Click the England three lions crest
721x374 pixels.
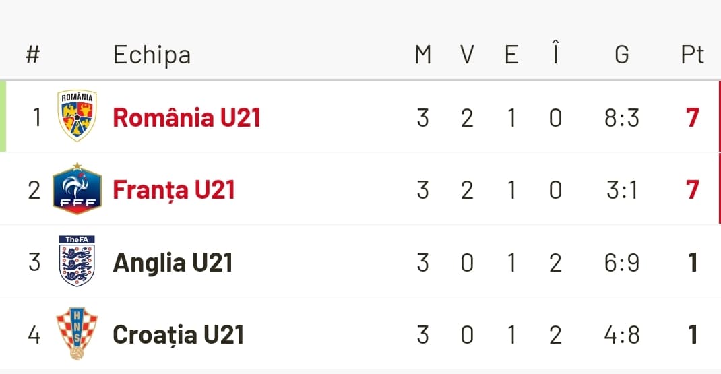coord(77,261)
